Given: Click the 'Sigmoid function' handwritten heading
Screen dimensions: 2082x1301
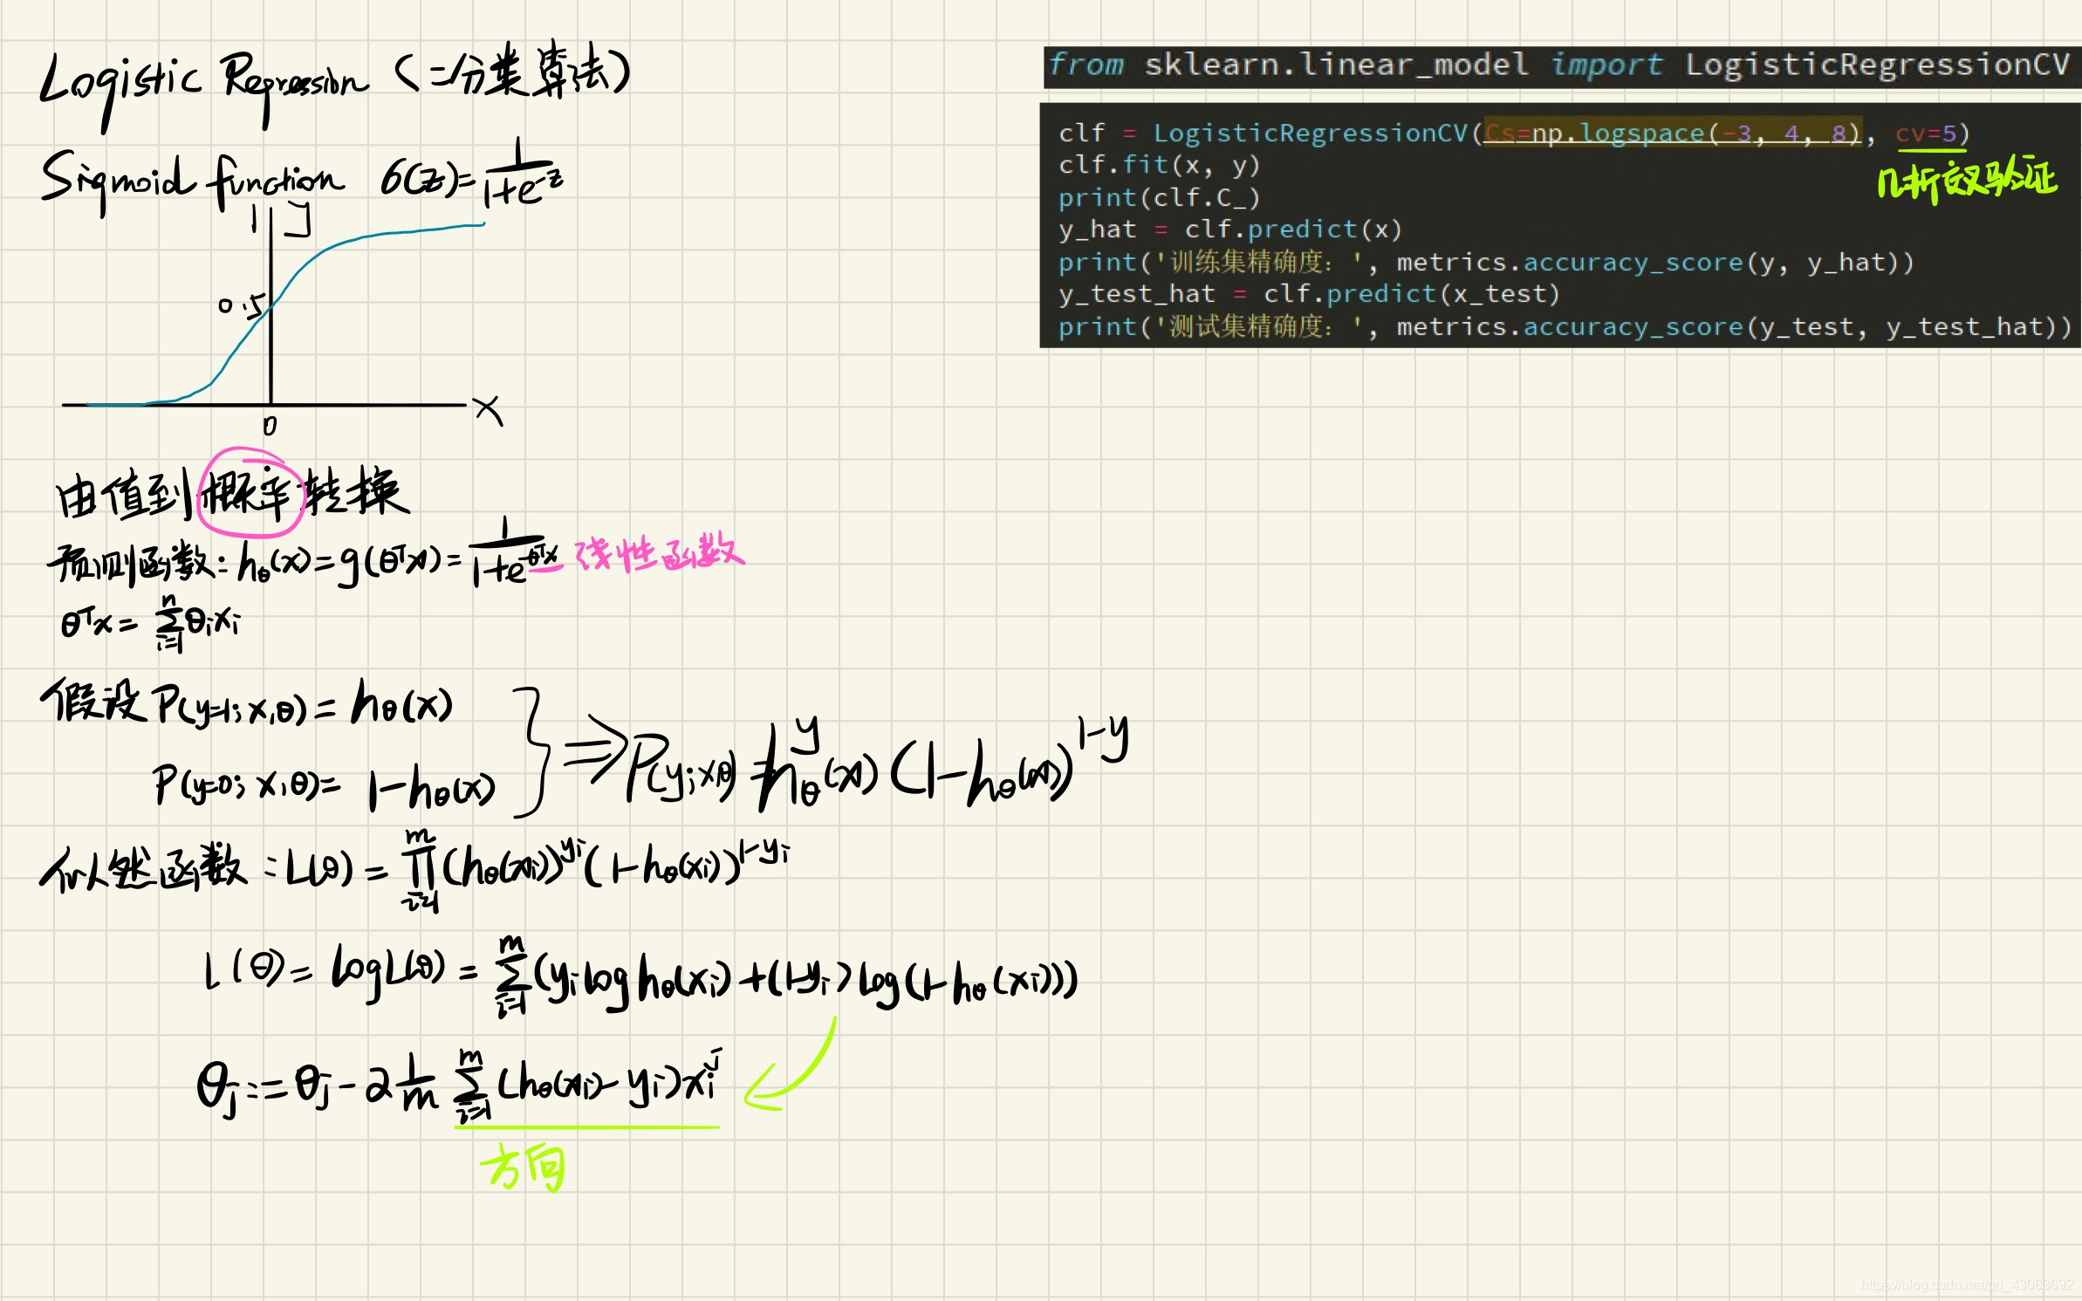Looking at the screenshot, I should (x=192, y=181).
